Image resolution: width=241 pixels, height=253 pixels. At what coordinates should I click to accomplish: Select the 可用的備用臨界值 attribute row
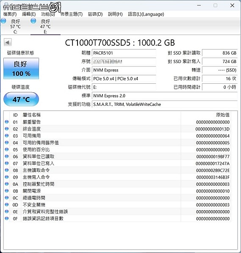coord(117,143)
